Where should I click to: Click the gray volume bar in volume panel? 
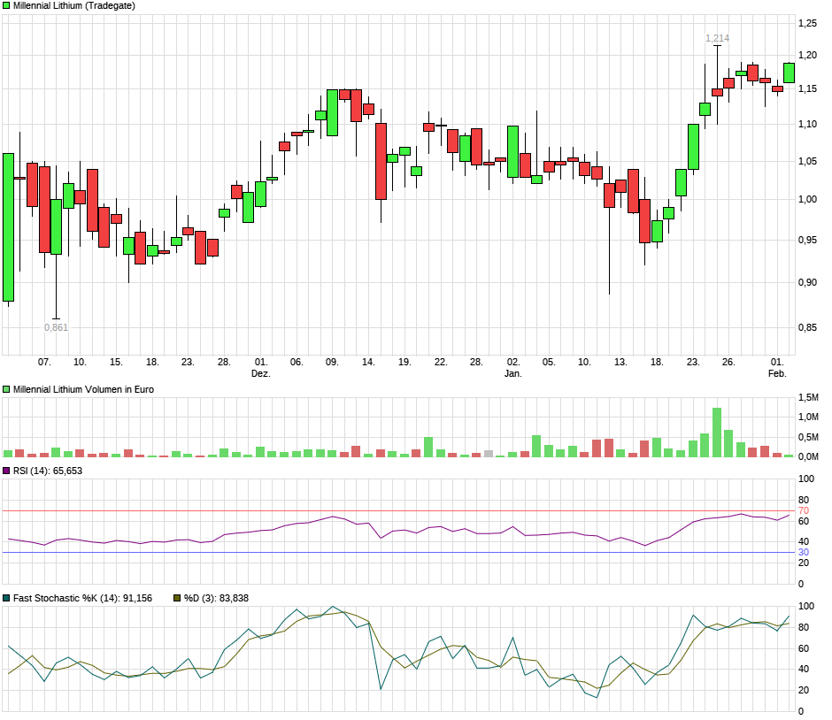point(489,454)
